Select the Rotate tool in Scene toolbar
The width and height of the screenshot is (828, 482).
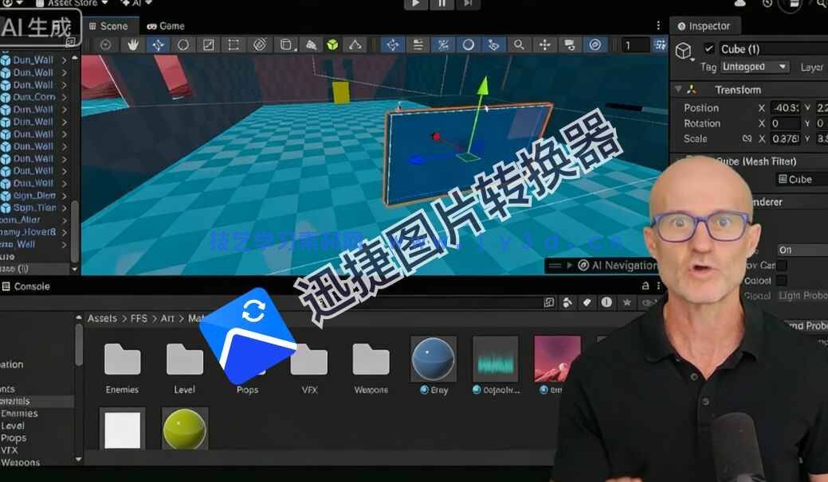tap(182, 45)
